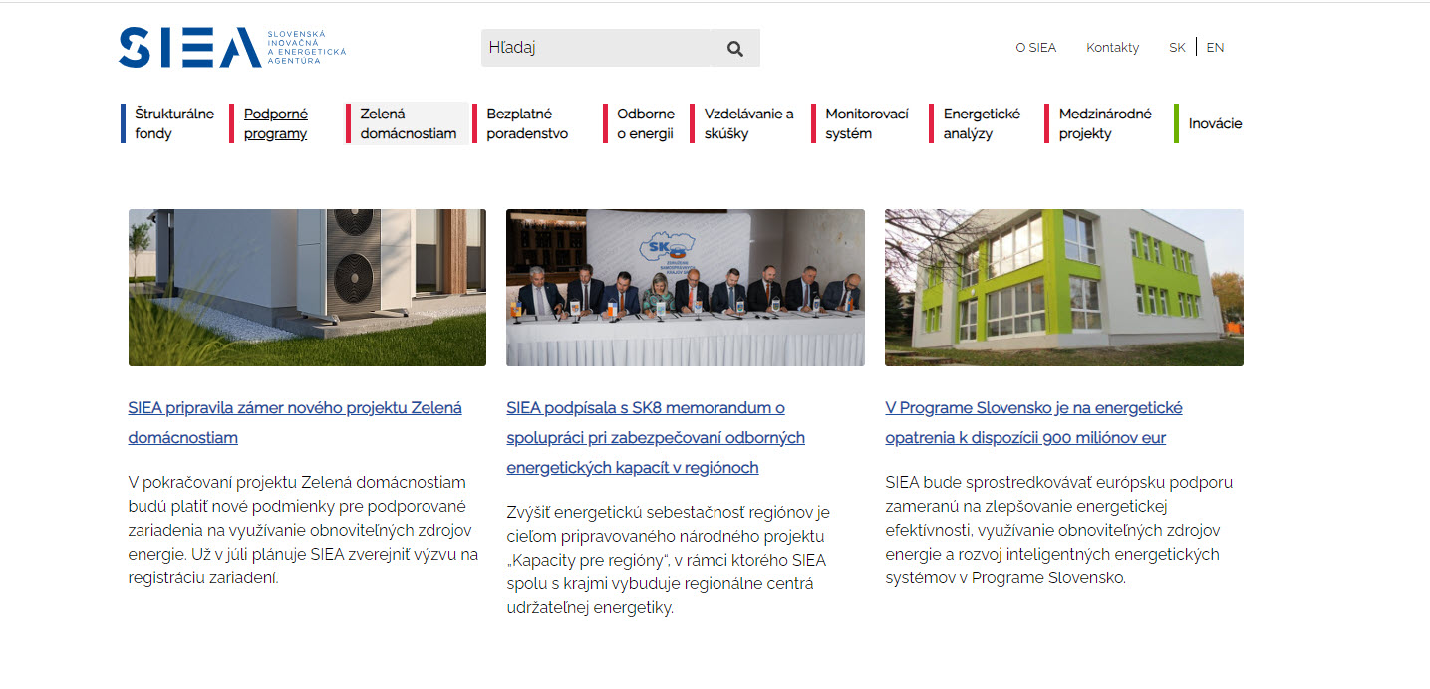Image resolution: width=1430 pixels, height=689 pixels.
Task: Click the green building photo thumbnail
Action: coord(1063,287)
